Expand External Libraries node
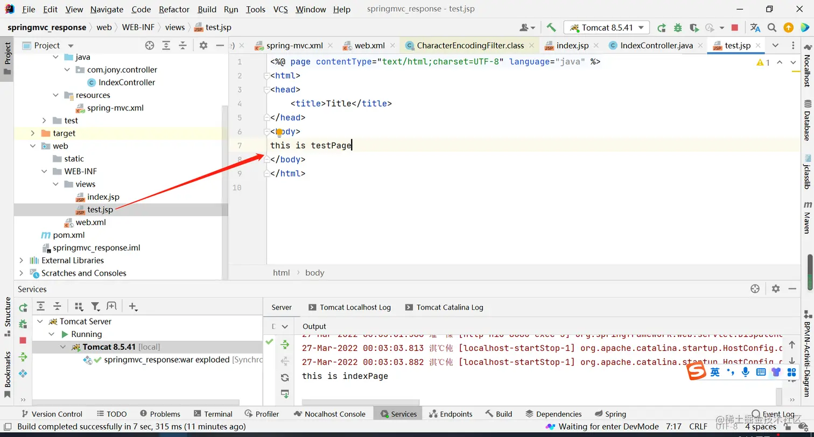 [x=22, y=260]
